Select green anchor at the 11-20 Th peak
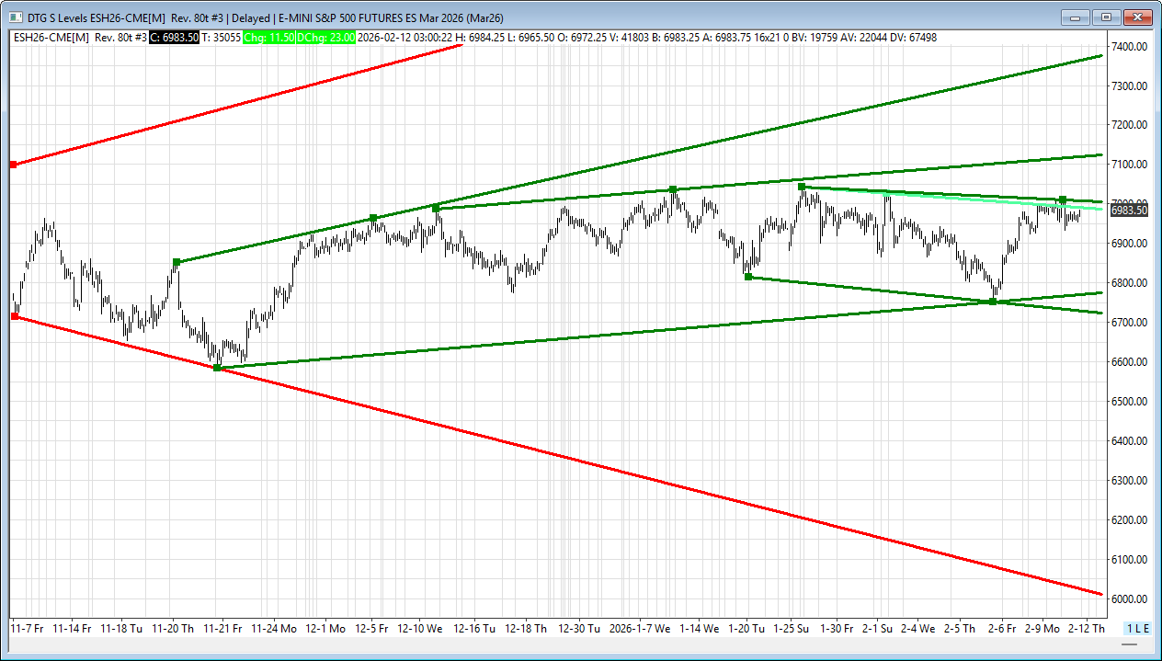Viewport: 1162px width, 661px height. click(177, 262)
